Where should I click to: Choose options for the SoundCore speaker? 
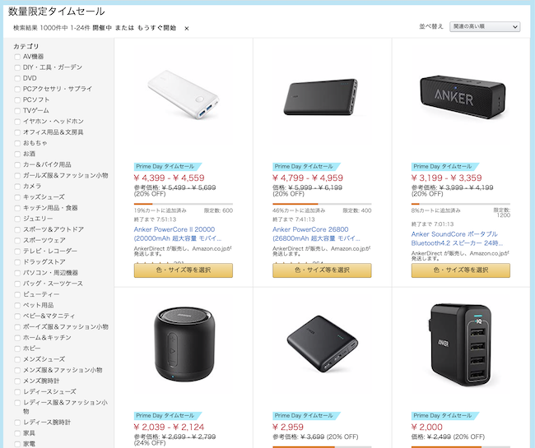tap(461, 270)
